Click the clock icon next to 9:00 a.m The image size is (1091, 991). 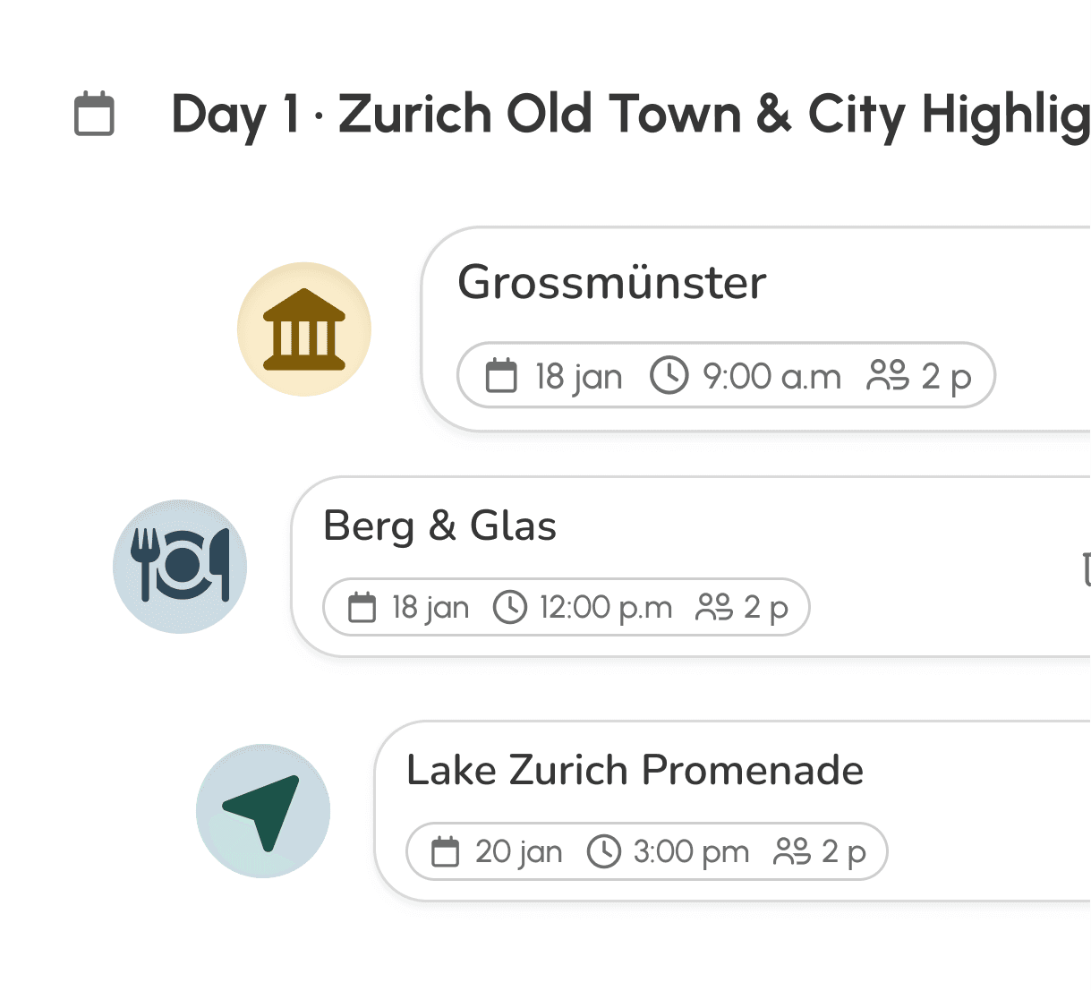click(x=669, y=375)
